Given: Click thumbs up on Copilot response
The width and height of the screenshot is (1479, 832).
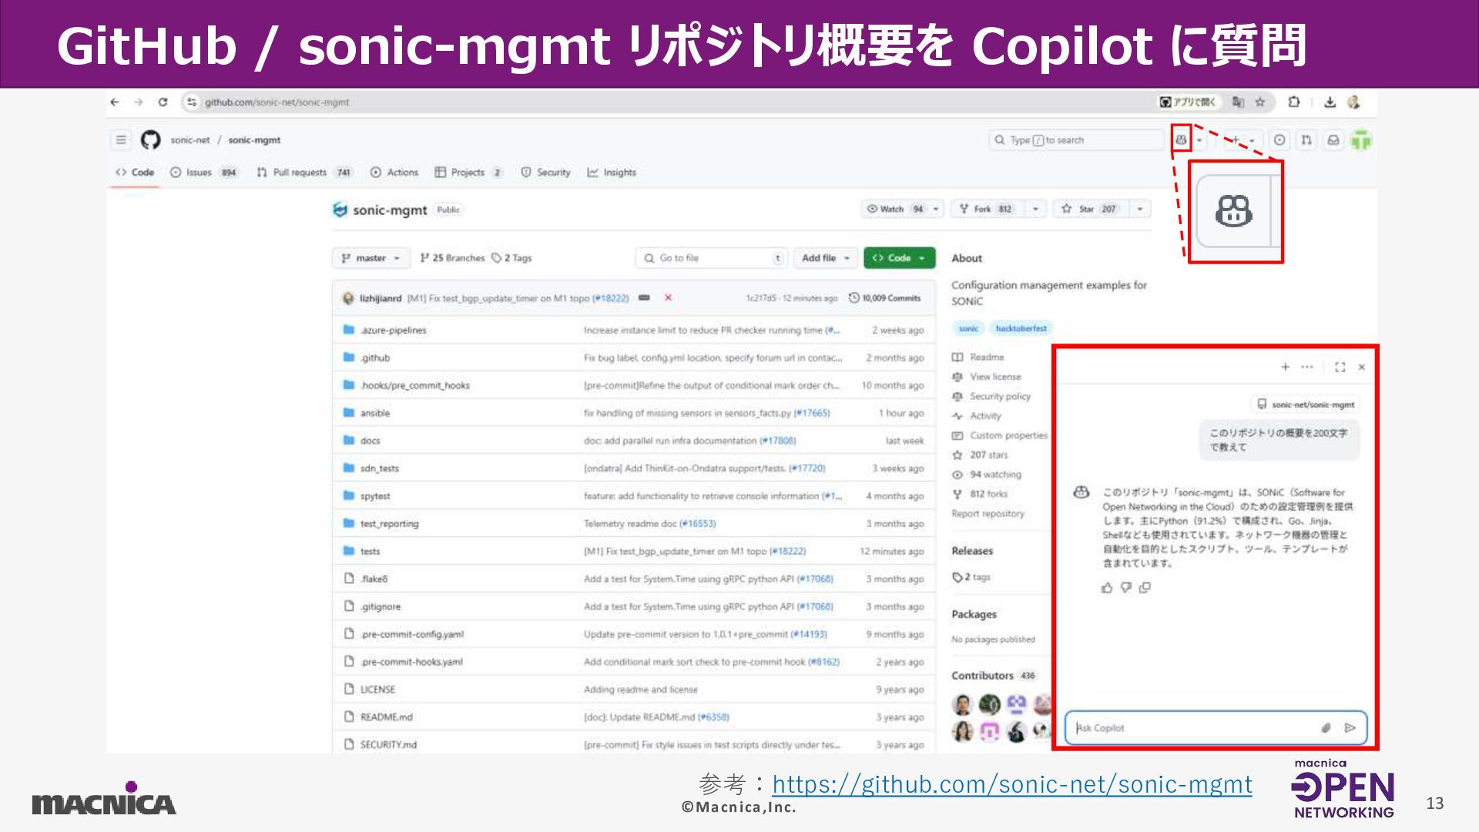Looking at the screenshot, I should tap(1107, 588).
